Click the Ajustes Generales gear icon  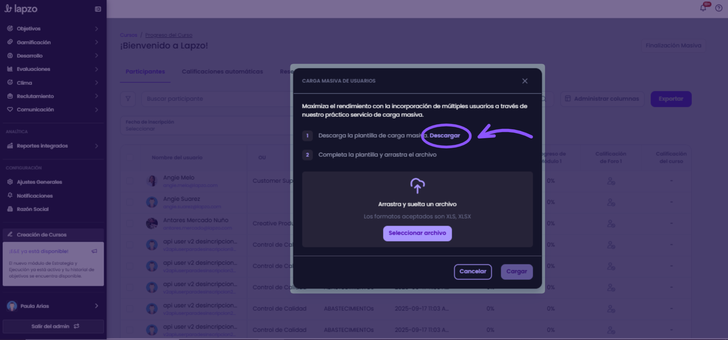point(10,182)
